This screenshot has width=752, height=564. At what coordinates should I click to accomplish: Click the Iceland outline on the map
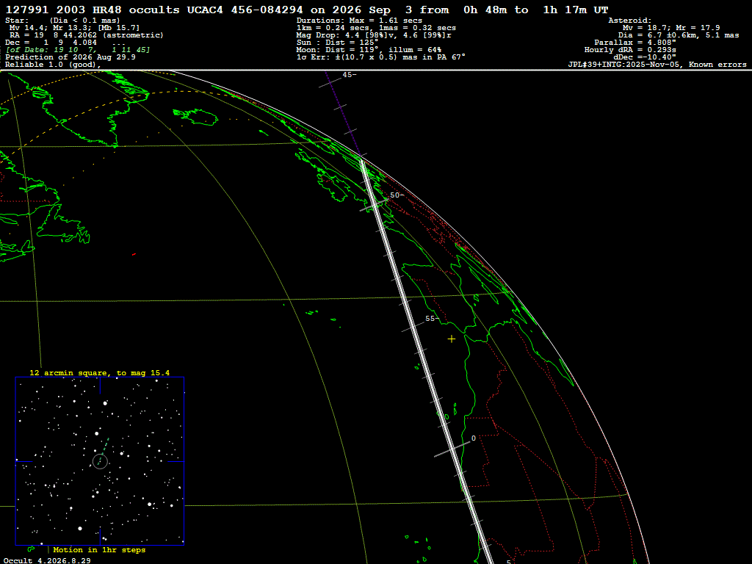click(x=195, y=116)
